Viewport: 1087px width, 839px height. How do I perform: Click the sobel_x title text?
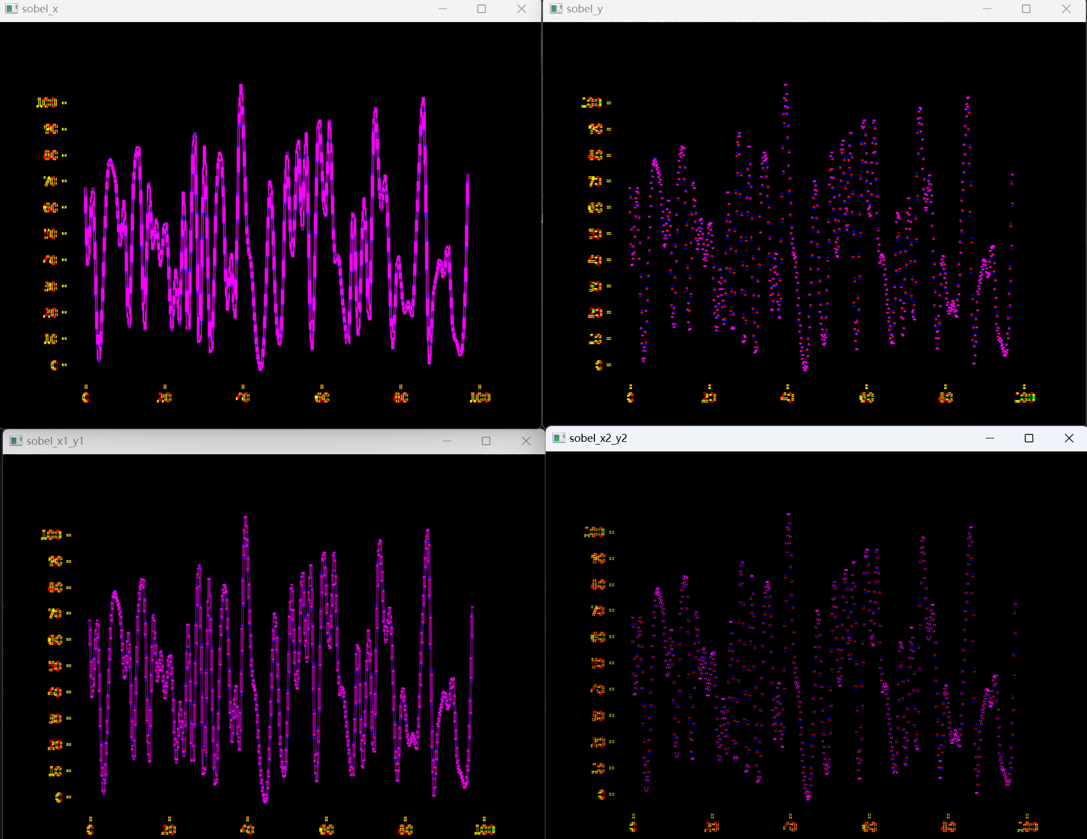coord(40,8)
